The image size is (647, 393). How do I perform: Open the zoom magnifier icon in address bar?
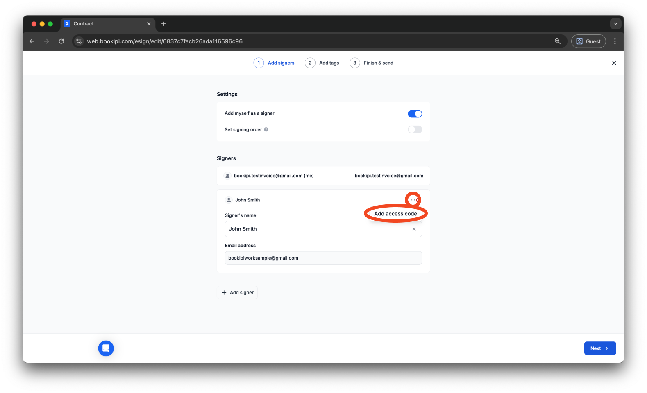pyautogui.click(x=557, y=41)
